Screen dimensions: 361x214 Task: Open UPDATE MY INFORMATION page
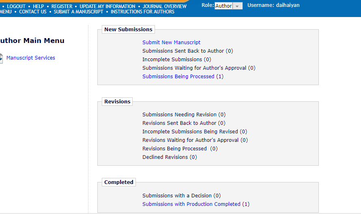point(107,6)
